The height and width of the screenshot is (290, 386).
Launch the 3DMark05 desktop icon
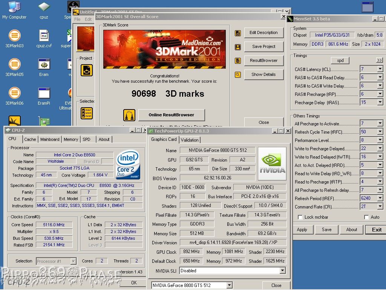coord(15,68)
